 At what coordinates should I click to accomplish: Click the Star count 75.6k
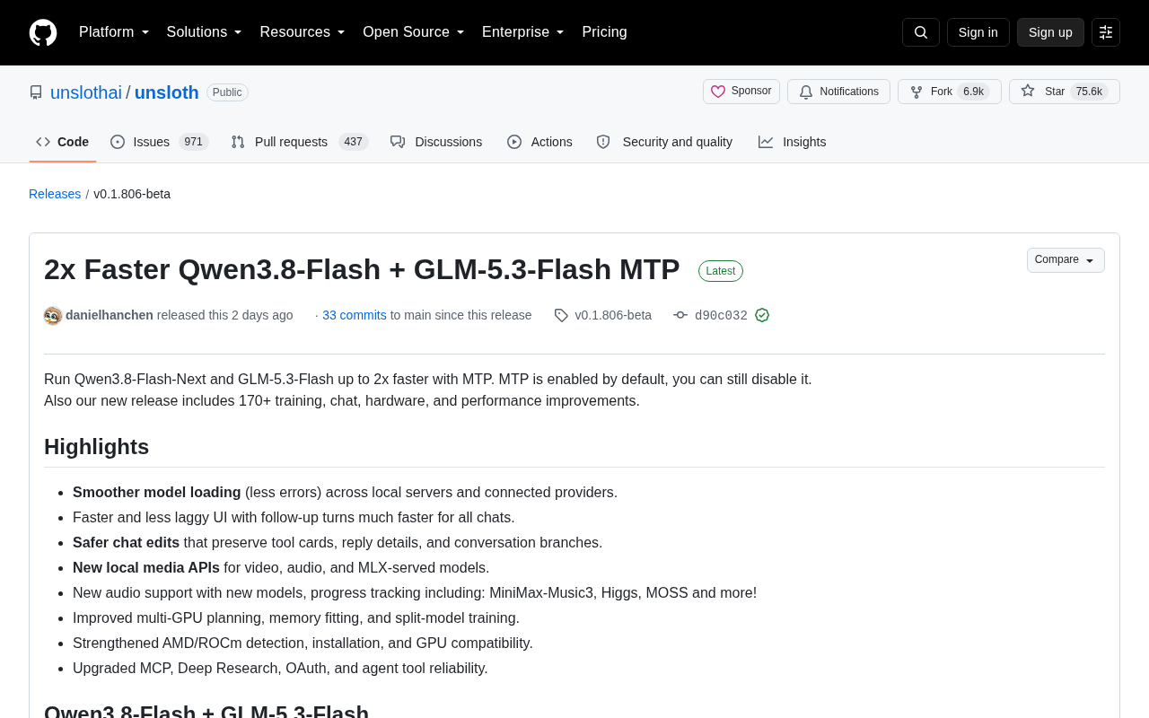pos(1089,92)
